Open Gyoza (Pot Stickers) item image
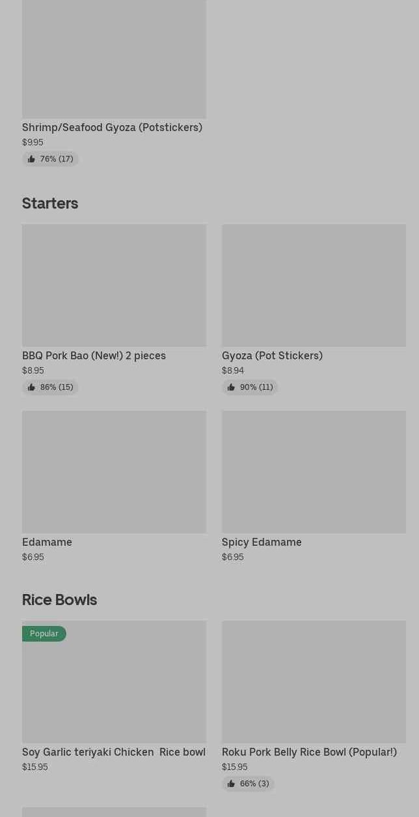 (x=314, y=286)
